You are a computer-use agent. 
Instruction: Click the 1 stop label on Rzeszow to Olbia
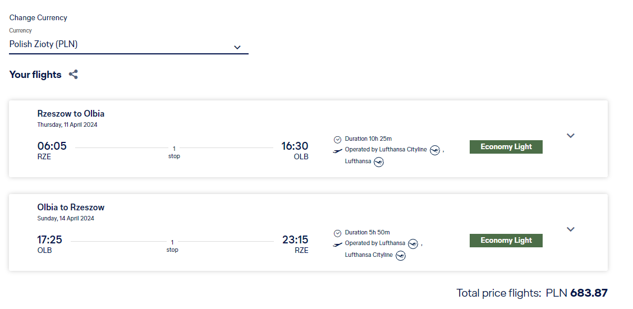point(174,152)
